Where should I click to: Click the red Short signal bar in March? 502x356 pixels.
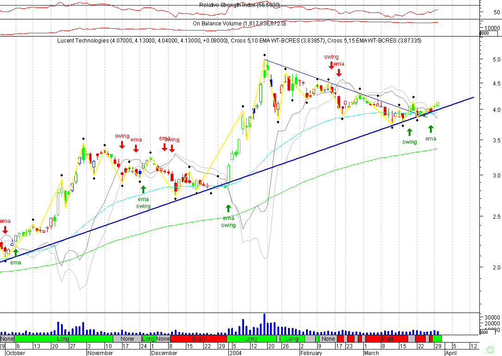(x=386, y=339)
